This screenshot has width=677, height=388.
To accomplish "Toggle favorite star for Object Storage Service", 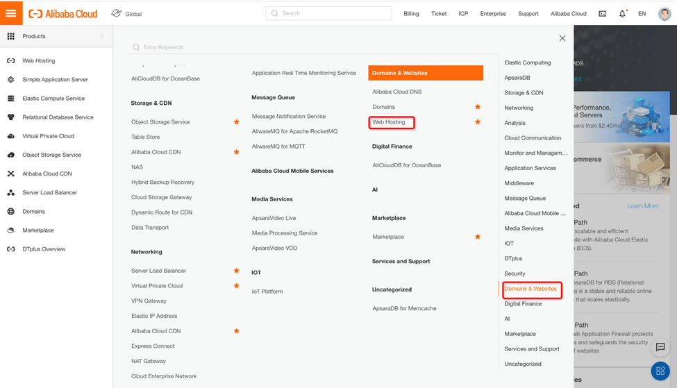I will click(x=237, y=122).
